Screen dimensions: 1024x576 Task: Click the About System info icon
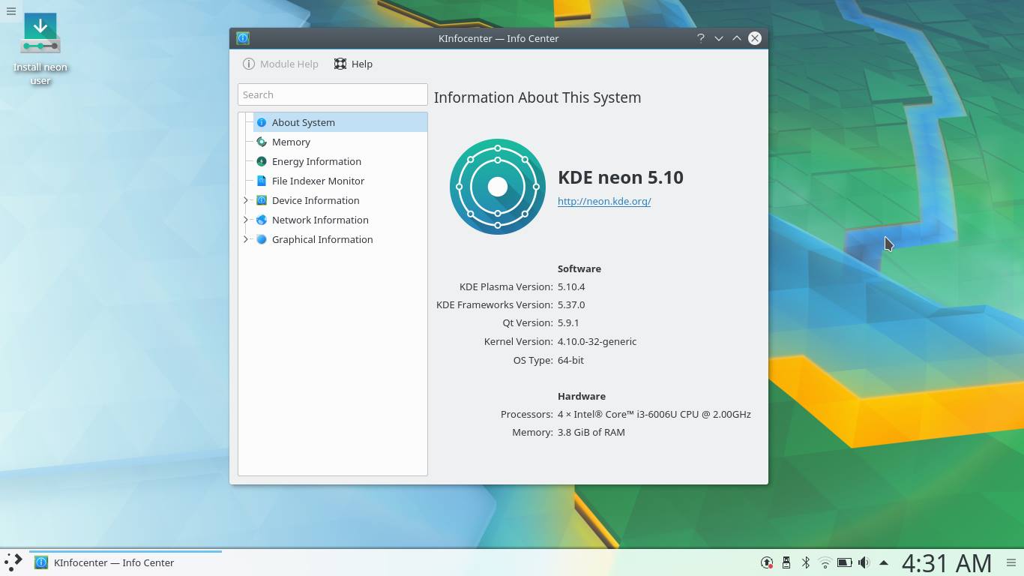[x=262, y=122]
